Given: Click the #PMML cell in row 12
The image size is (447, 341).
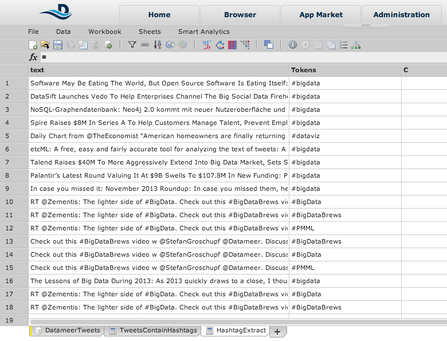Looking at the screenshot, I should (345, 228).
